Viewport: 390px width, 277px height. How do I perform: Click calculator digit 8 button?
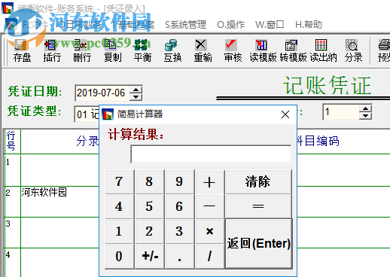tap(149, 181)
